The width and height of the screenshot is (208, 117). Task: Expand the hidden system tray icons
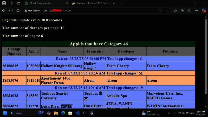click(169, 113)
